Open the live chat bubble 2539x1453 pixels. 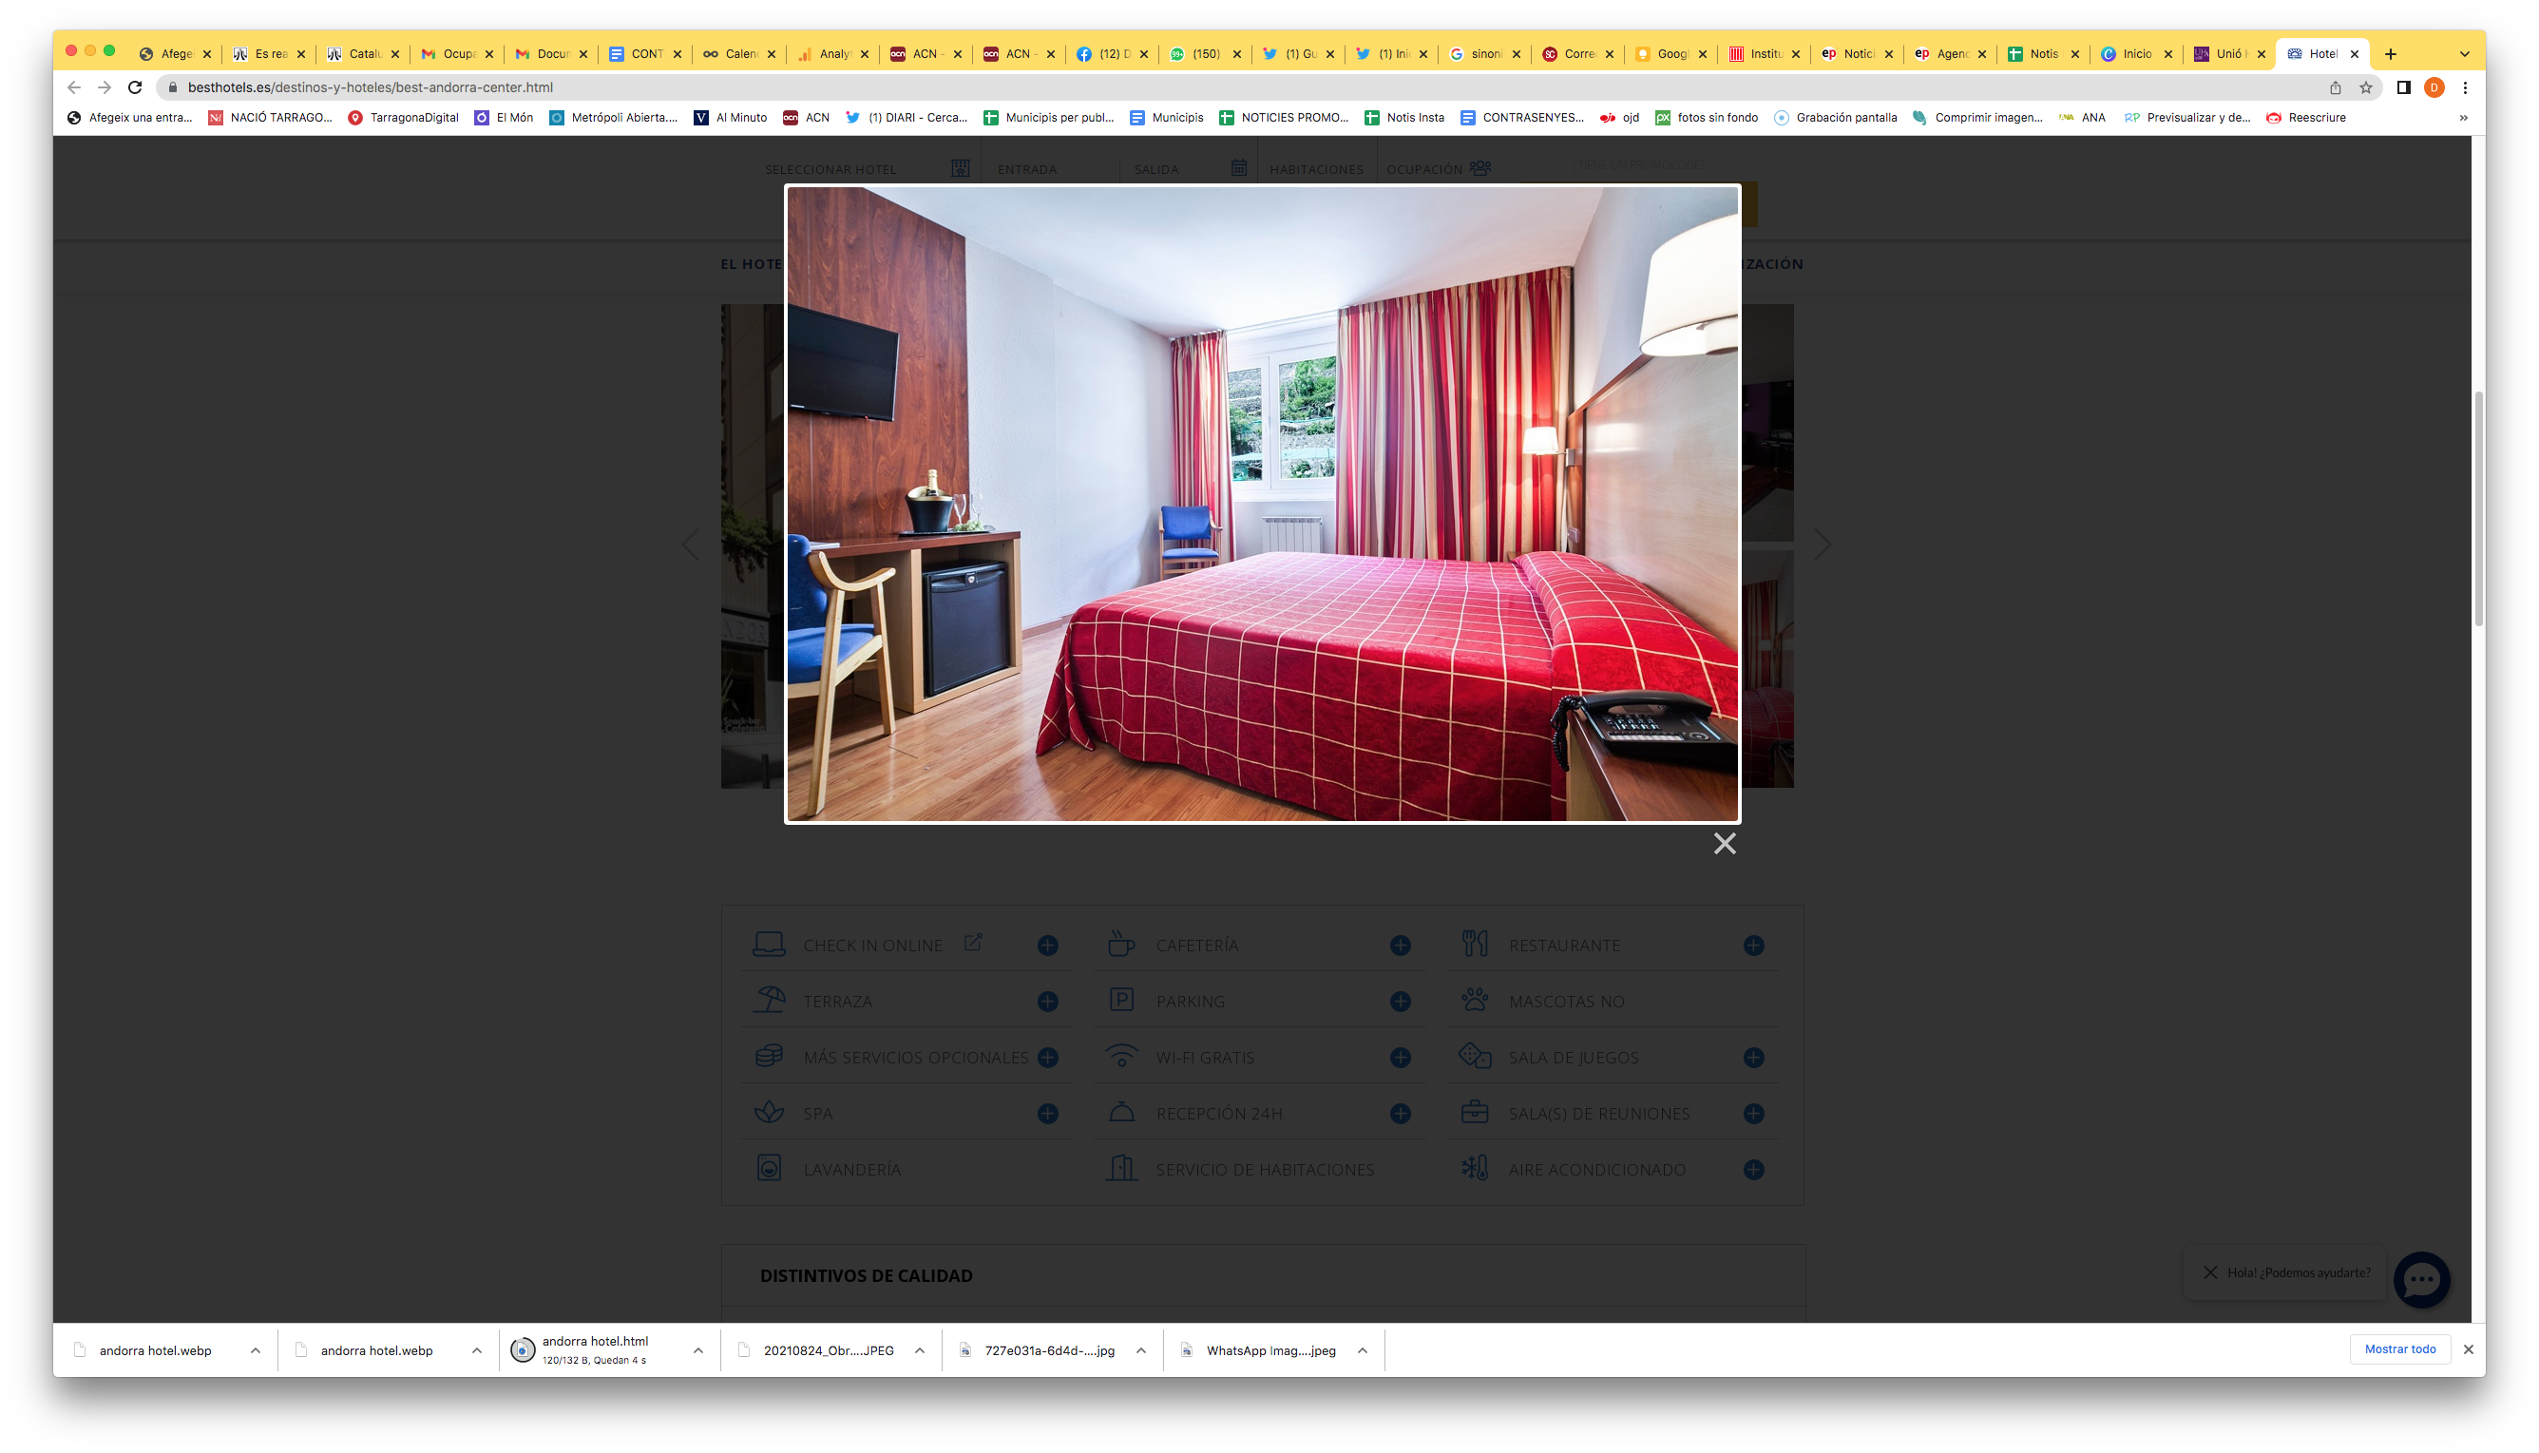coord(2422,1279)
